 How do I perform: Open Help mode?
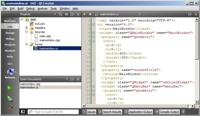pos(10,56)
